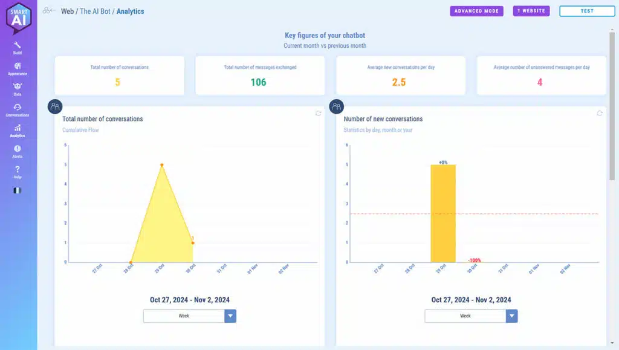Open the Appearance section in sidebar
The height and width of the screenshot is (350, 619).
coord(18,68)
